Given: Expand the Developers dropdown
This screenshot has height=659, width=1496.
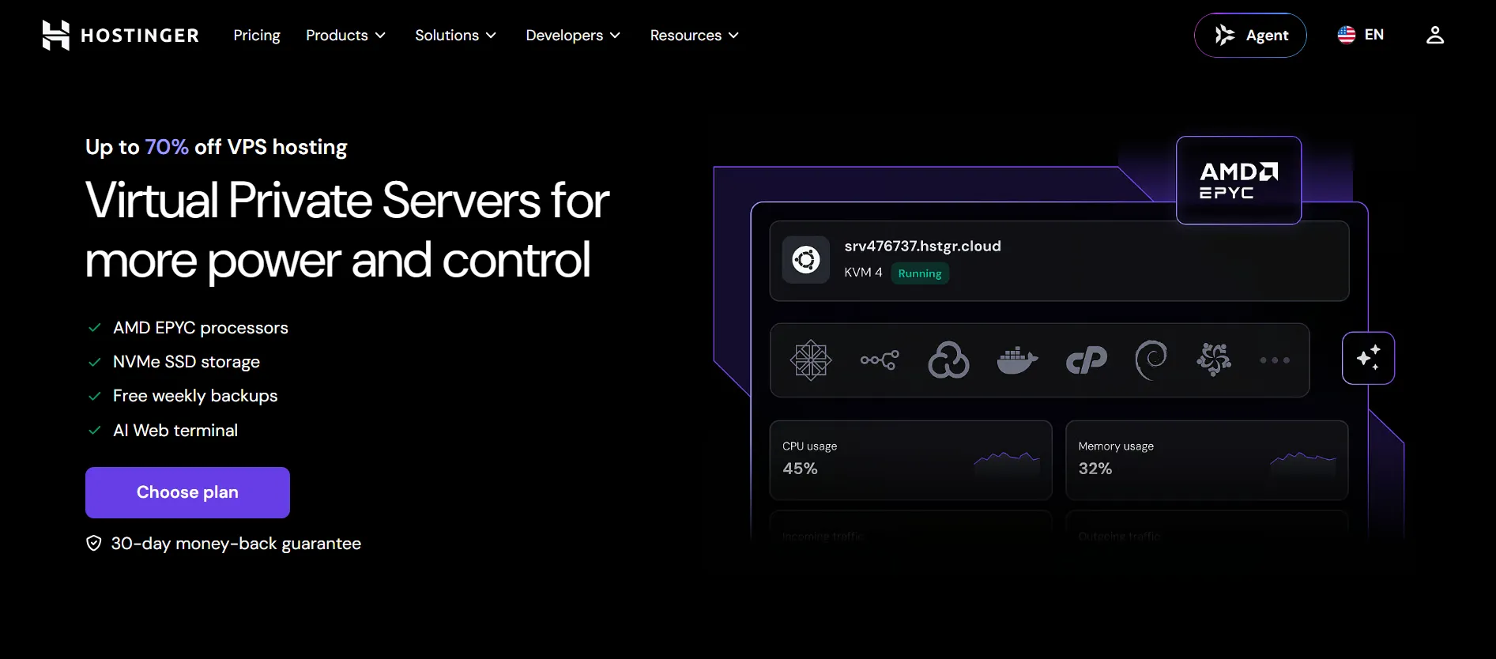Looking at the screenshot, I should 574,36.
